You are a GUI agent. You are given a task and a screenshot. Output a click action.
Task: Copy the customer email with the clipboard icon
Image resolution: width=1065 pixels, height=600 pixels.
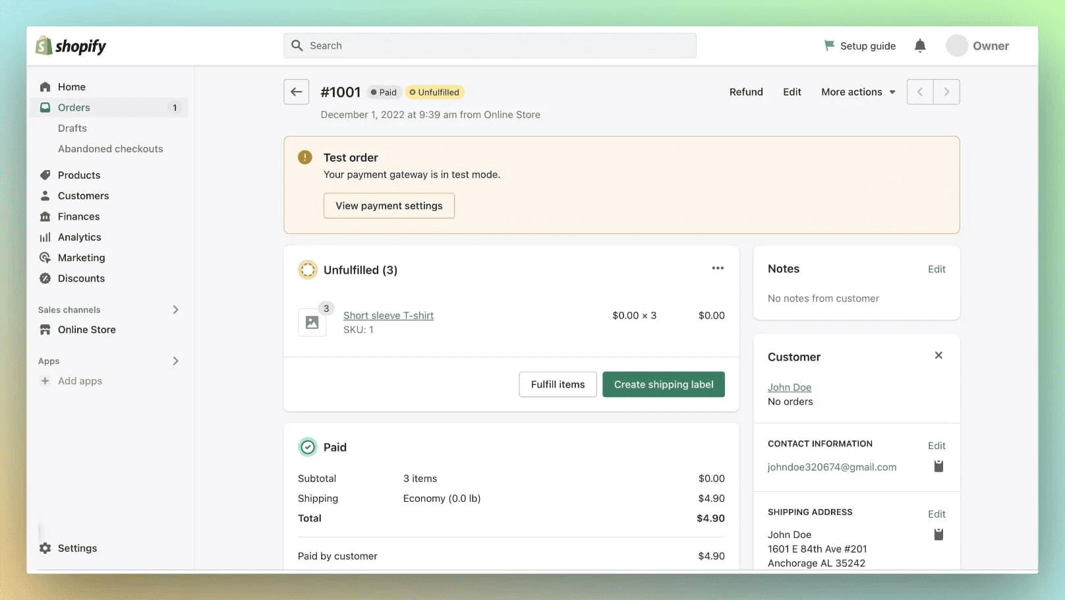[x=938, y=466]
